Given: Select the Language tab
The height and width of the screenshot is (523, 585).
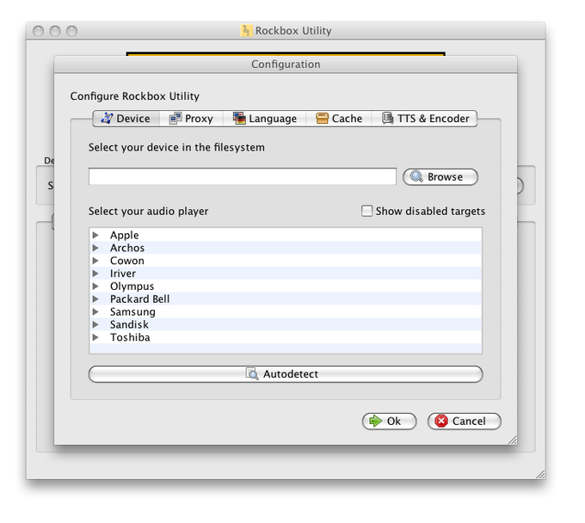Looking at the screenshot, I should (x=265, y=119).
